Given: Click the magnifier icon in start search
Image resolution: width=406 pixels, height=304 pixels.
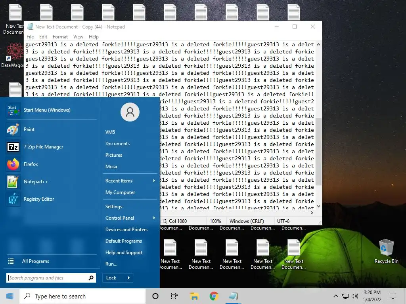Looking at the screenshot, I should pyautogui.click(x=91, y=278).
